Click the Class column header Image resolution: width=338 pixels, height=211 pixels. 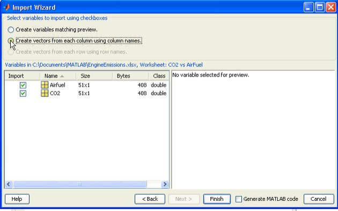click(x=159, y=76)
